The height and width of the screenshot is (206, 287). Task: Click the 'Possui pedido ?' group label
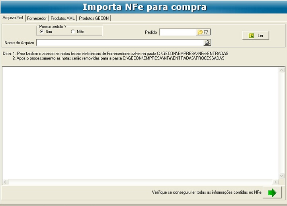pyautogui.click(x=53, y=27)
